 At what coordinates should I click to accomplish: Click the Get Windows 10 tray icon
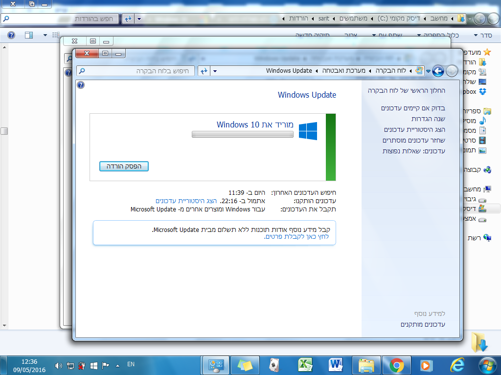(94, 366)
